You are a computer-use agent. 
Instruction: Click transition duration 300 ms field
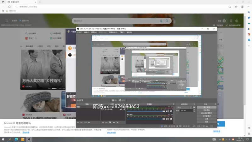click(x=186, y=111)
